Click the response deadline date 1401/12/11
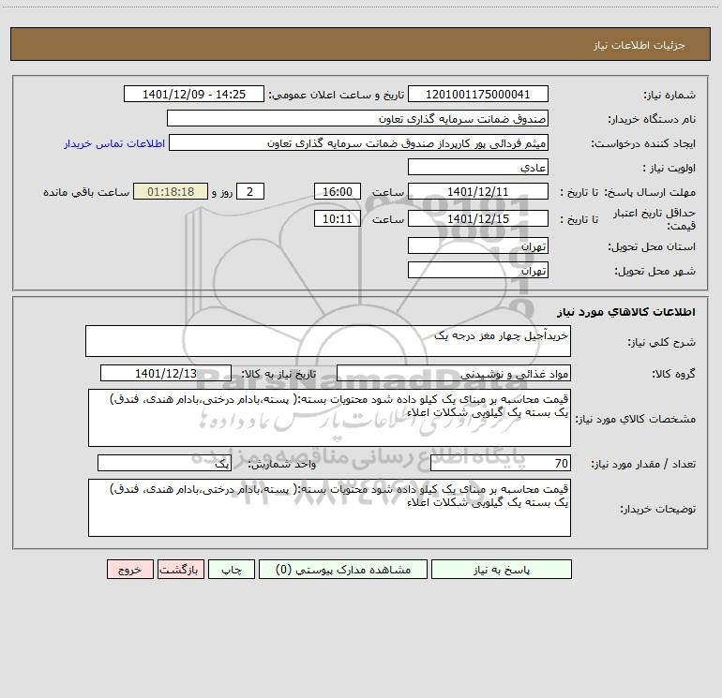 tap(478, 191)
